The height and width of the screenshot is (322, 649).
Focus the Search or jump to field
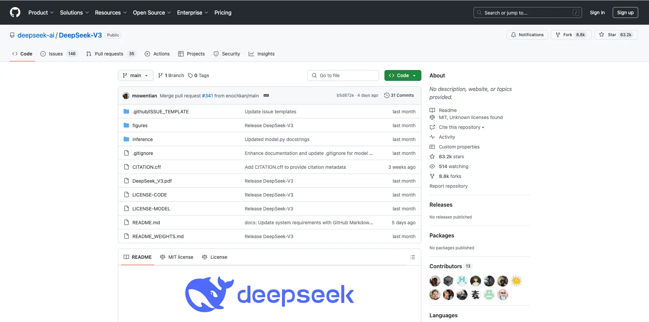point(527,13)
